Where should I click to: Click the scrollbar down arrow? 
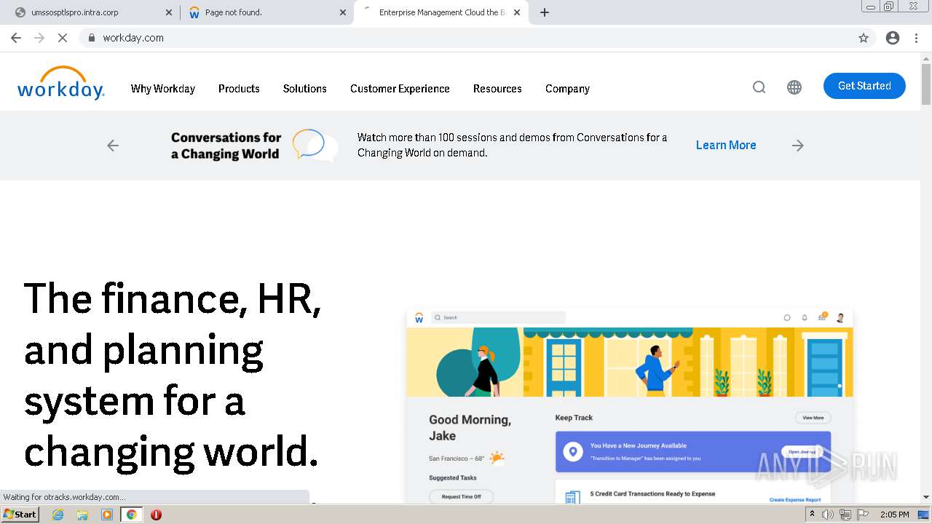click(926, 497)
